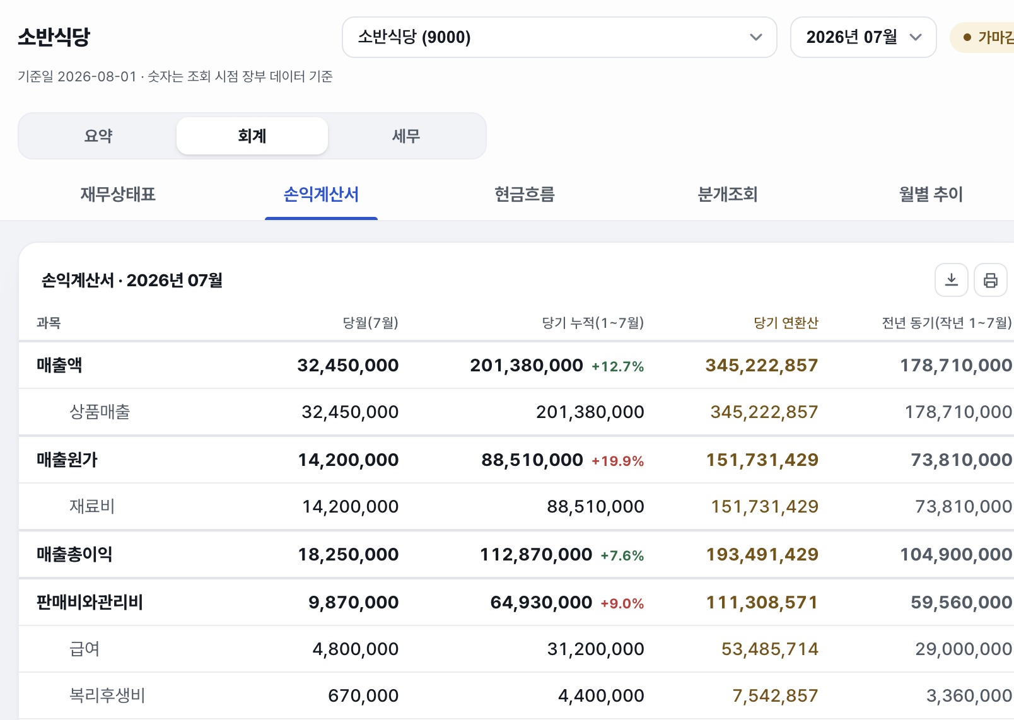This screenshot has height=720, width=1014.
Task: Open the 2026년 07월 month selector
Action: coord(863,37)
